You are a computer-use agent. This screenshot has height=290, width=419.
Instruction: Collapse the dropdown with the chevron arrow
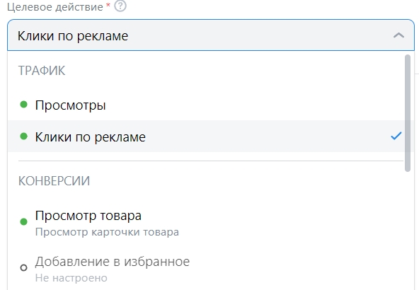(x=398, y=35)
